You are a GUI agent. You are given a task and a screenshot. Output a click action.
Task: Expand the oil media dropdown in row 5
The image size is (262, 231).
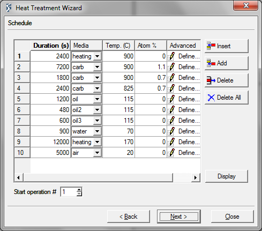pyautogui.click(x=98, y=99)
